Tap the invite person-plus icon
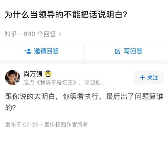 28,51
